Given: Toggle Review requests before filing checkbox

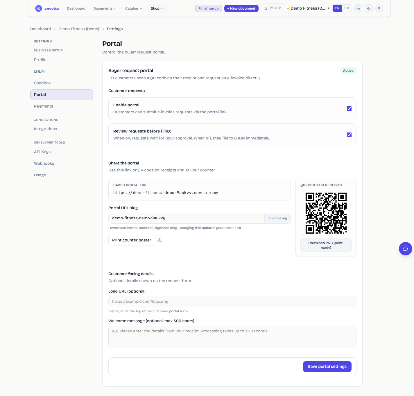Looking at the screenshot, I should (x=349, y=135).
